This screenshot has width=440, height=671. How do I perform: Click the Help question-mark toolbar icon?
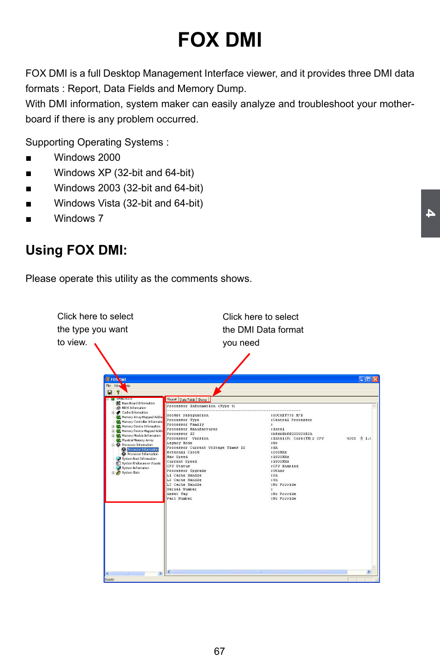[x=118, y=392]
